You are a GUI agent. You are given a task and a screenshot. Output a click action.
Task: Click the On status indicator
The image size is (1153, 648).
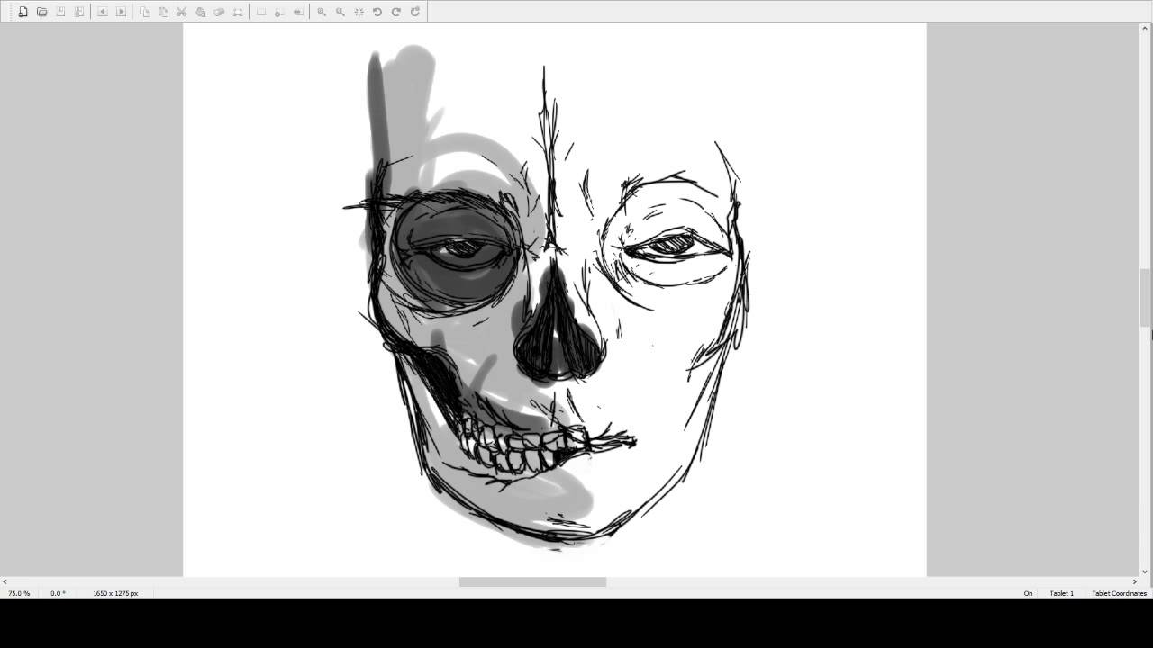pyautogui.click(x=1028, y=593)
